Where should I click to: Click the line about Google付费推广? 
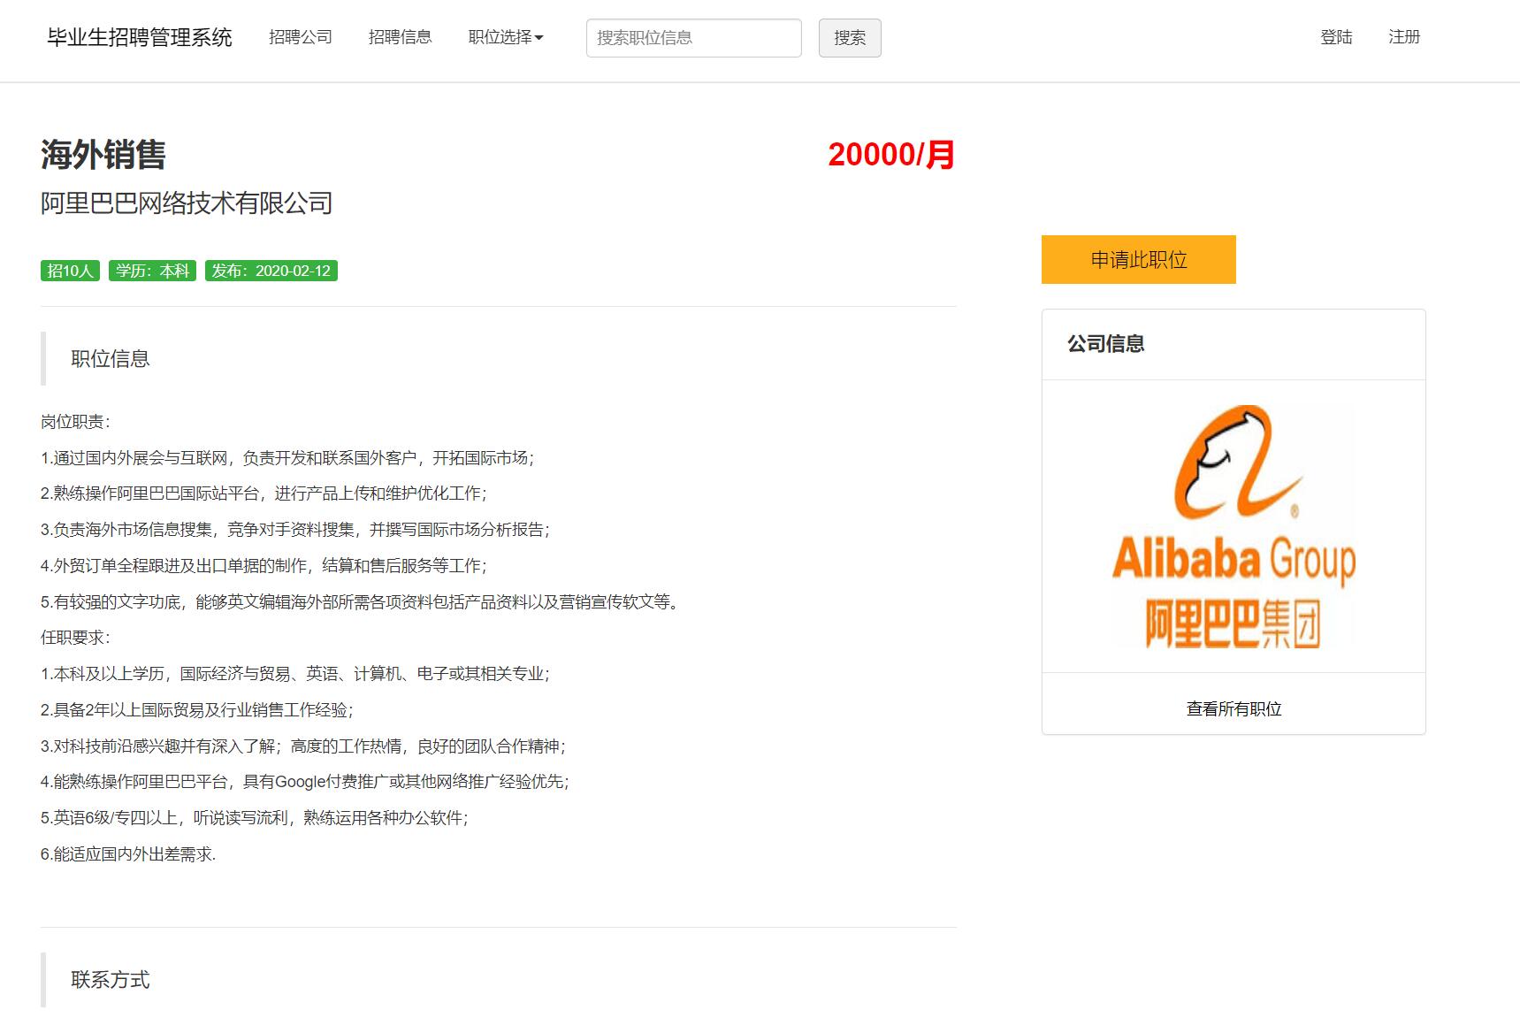pyautogui.click(x=305, y=782)
